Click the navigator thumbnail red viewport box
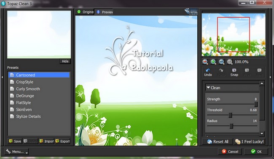Screen dimensions: 274x159 [234, 35]
